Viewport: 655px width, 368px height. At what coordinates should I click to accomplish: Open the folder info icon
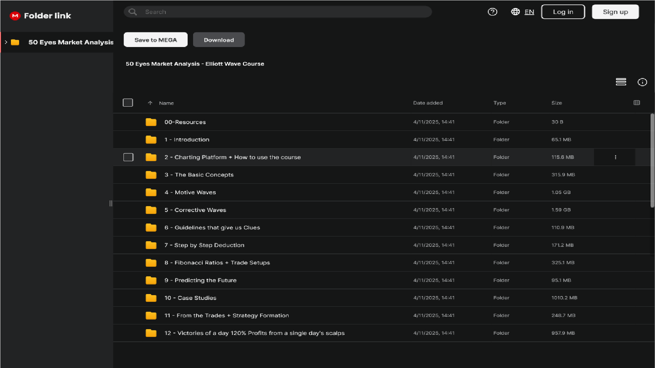(642, 82)
